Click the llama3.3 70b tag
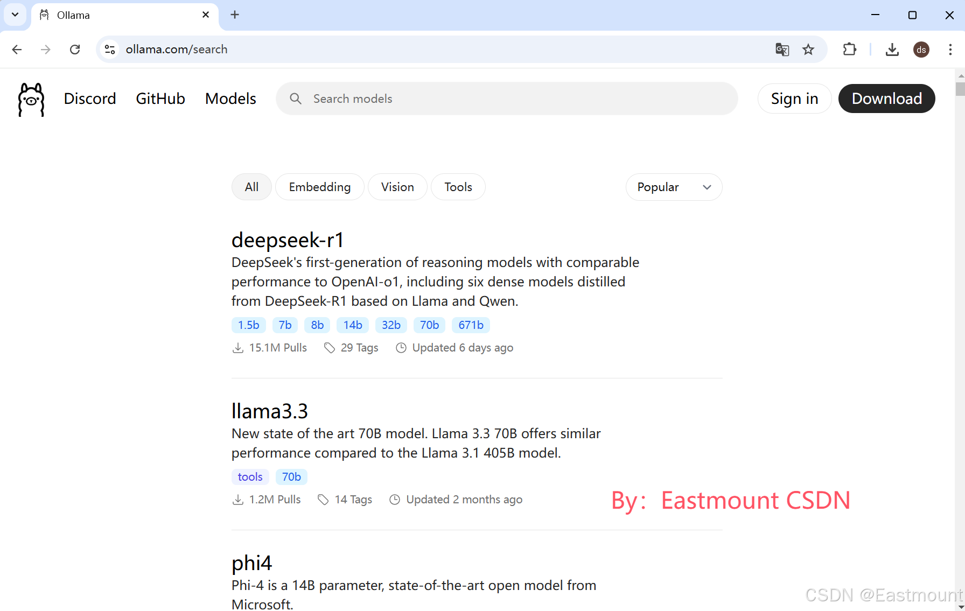 [x=291, y=477]
